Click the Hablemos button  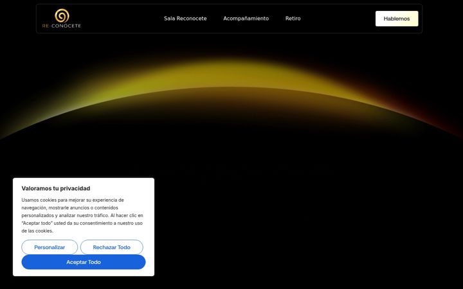click(397, 19)
